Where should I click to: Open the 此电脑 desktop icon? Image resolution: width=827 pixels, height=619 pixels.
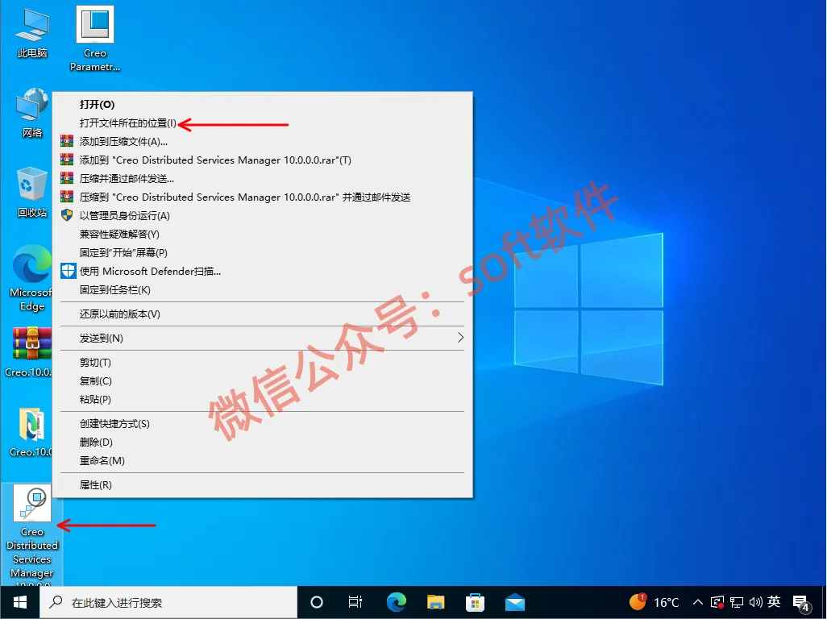click(x=32, y=33)
